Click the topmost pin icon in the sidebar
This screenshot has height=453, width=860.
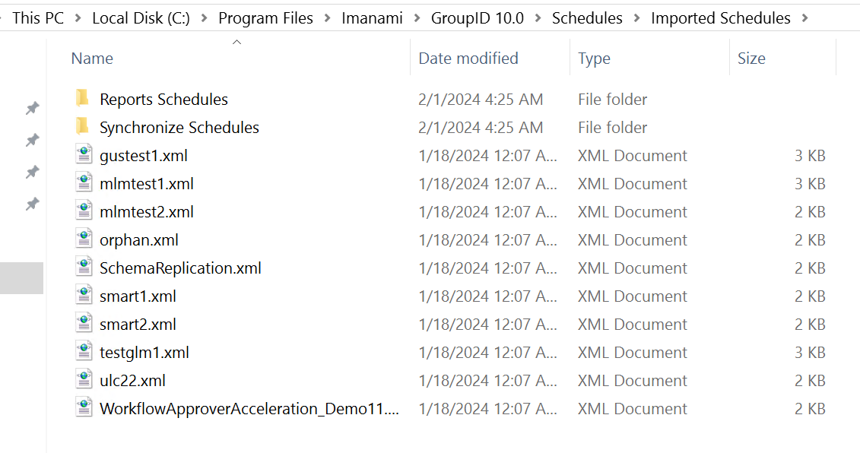tap(32, 108)
